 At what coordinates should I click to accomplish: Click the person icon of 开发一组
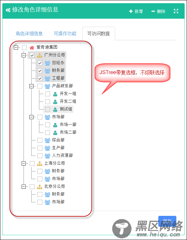click(x=55, y=94)
